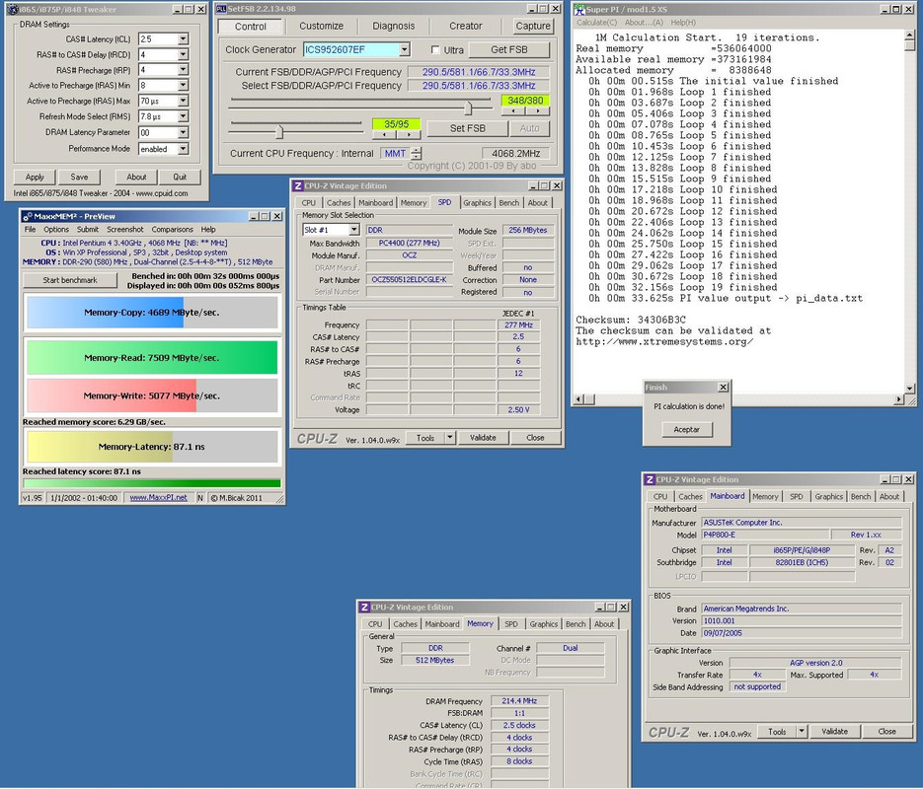Open Comparisons menu in MaxxMEM
This screenshot has width=923, height=789.
pyautogui.click(x=172, y=229)
